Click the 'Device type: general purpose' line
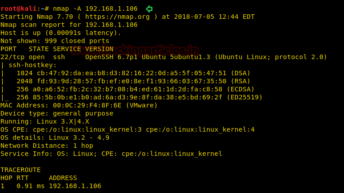The image size is (344, 193). (x=57, y=113)
